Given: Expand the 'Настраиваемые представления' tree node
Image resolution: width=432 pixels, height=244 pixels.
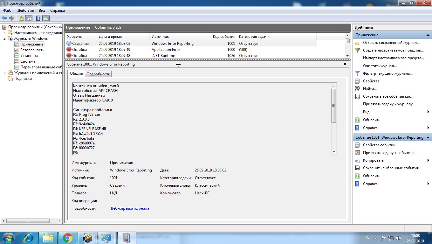Looking at the screenshot, I should click(x=4, y=33).
